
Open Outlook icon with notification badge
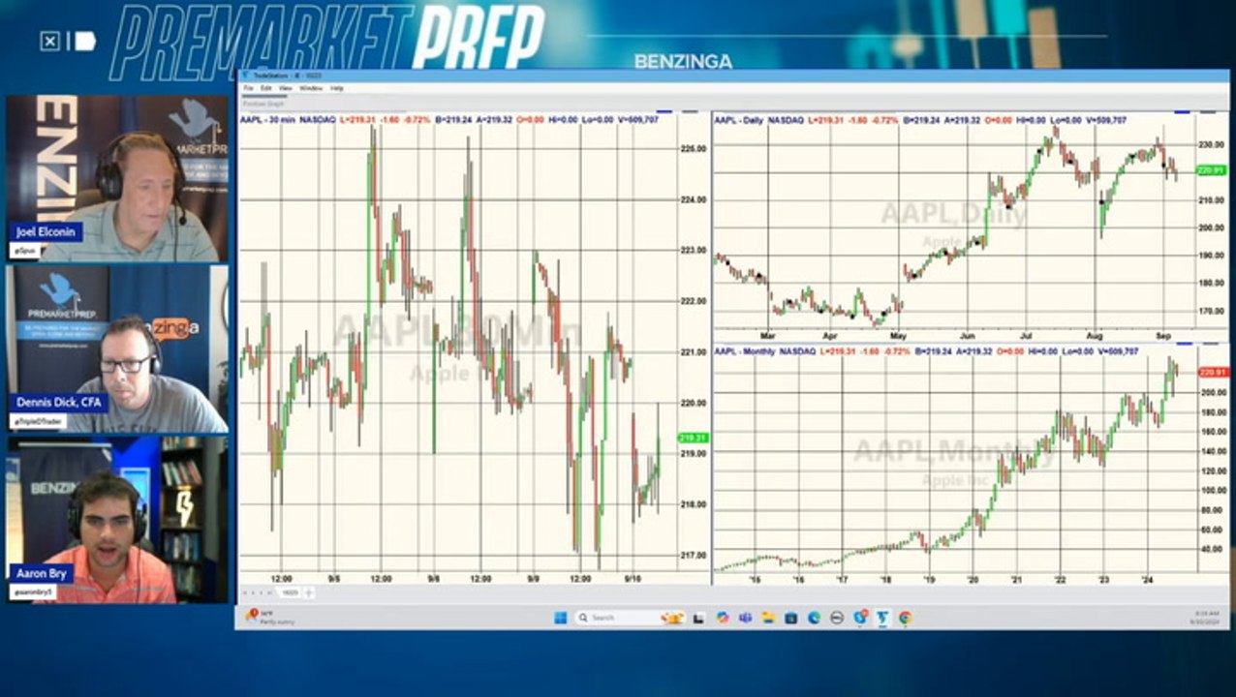(x=860, y=618)
